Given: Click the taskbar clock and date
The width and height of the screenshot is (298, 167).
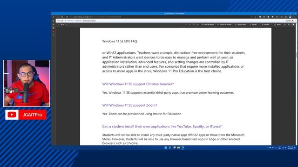Looking at the screenshot, I should point(290,148).
